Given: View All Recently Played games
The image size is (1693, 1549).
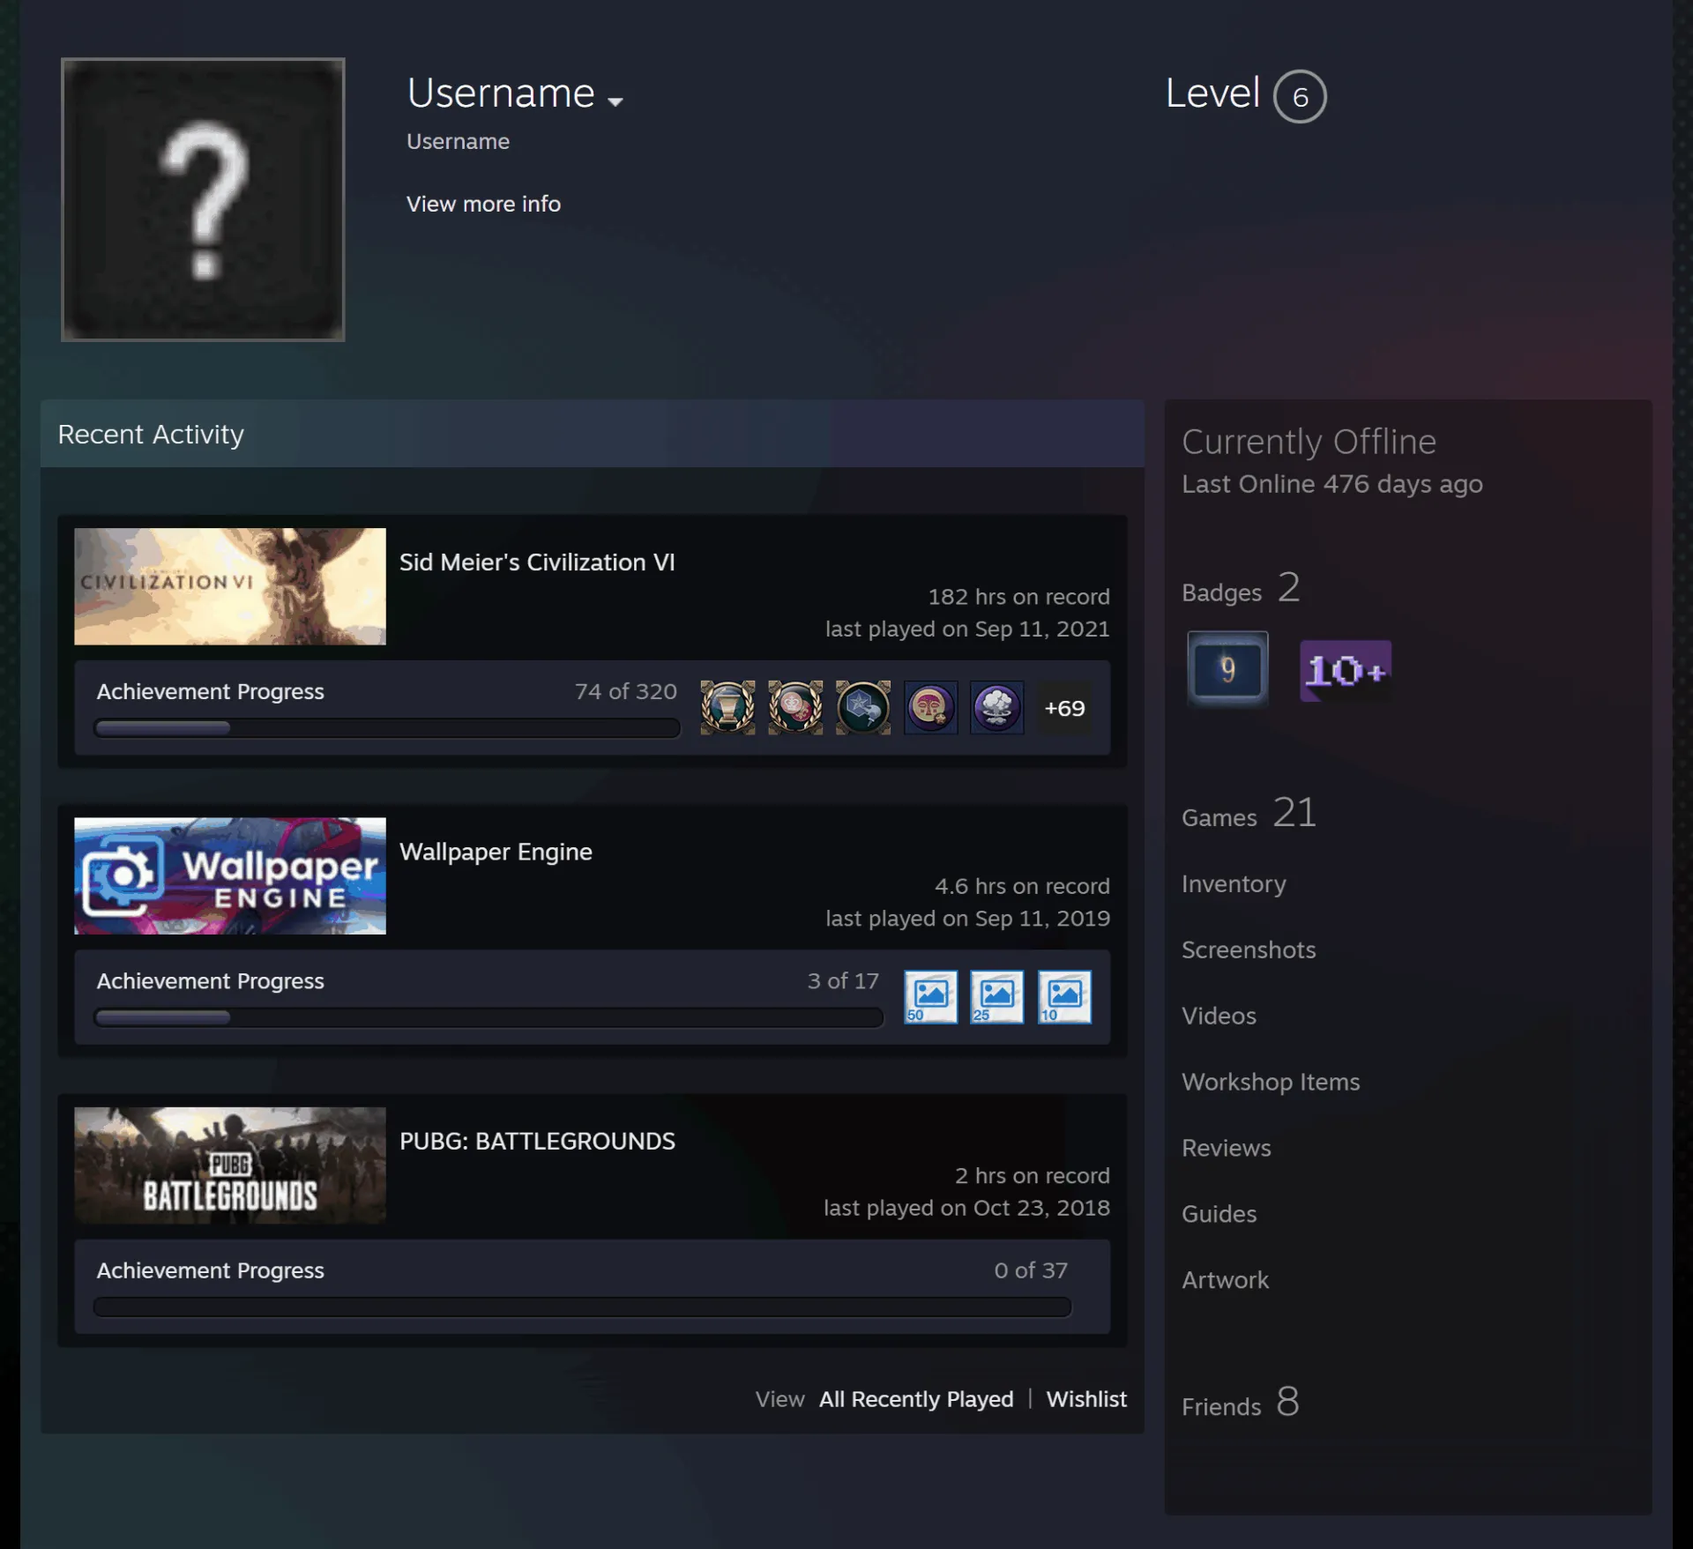Looking at the screenshot, I should click(x=916, y=1399).
